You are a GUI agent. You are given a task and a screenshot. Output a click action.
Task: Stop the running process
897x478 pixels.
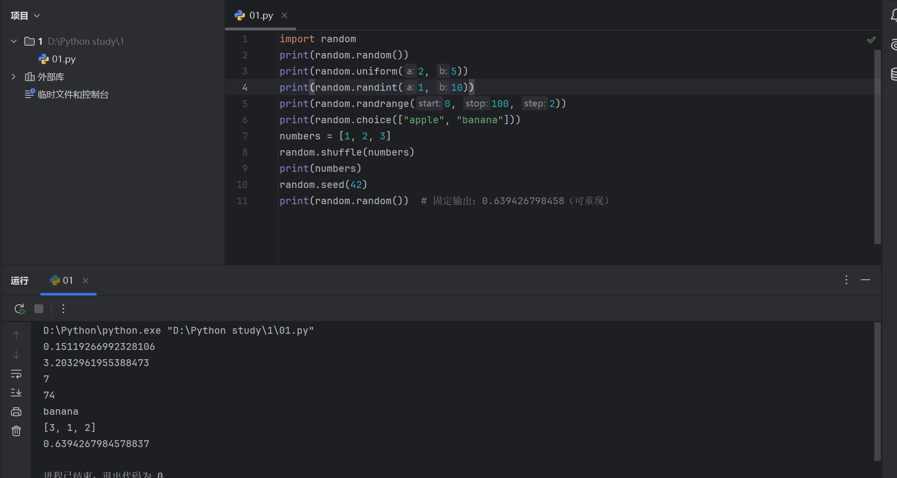click(x=39, y=308)
